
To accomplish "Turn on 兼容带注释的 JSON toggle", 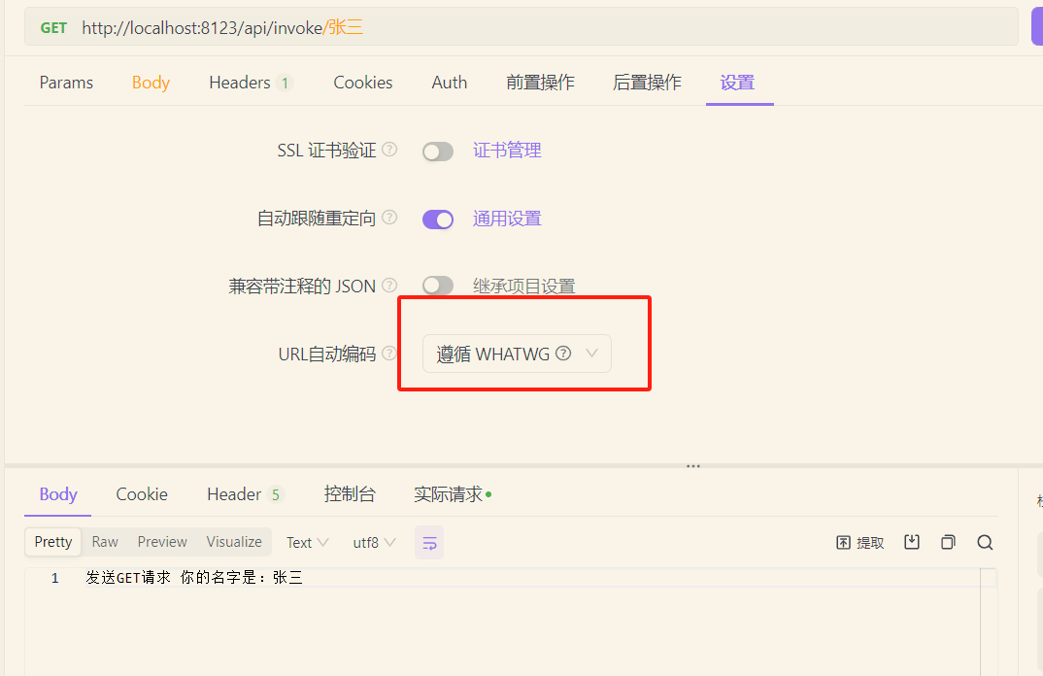I will coord(438,286).
